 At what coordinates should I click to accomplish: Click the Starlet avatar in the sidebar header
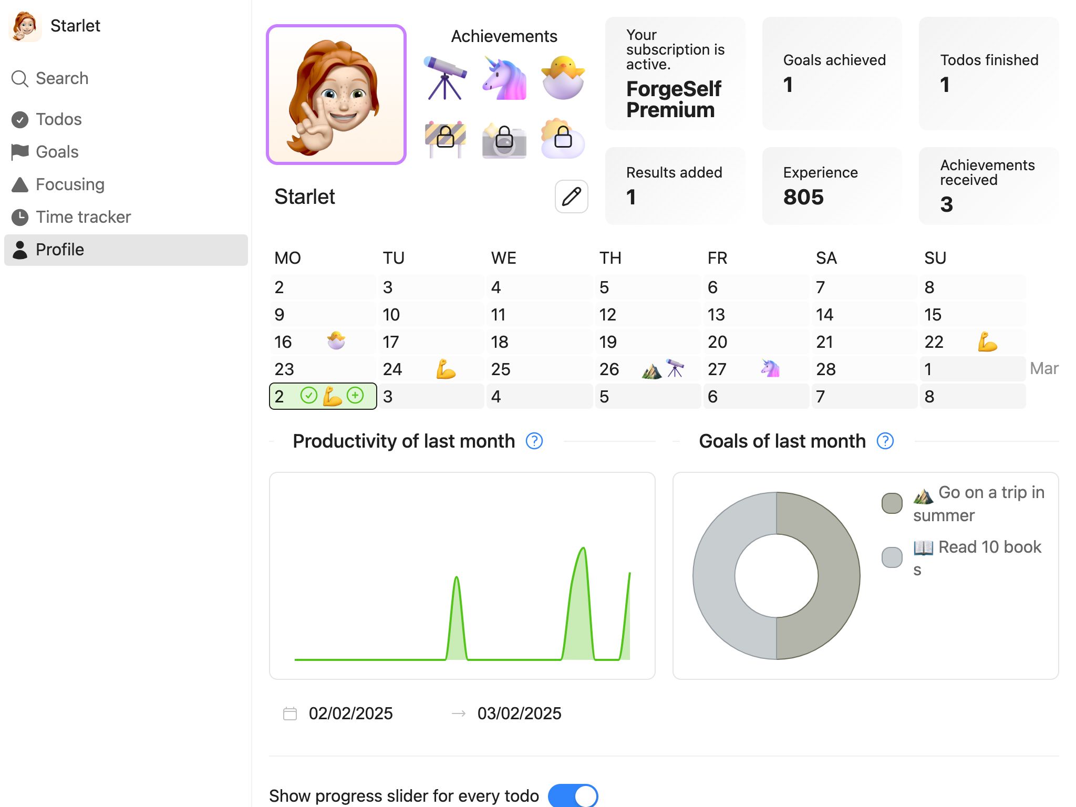(x=25, y=26)
